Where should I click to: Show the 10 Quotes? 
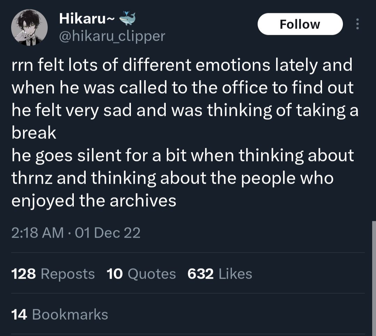click(141, 274)
